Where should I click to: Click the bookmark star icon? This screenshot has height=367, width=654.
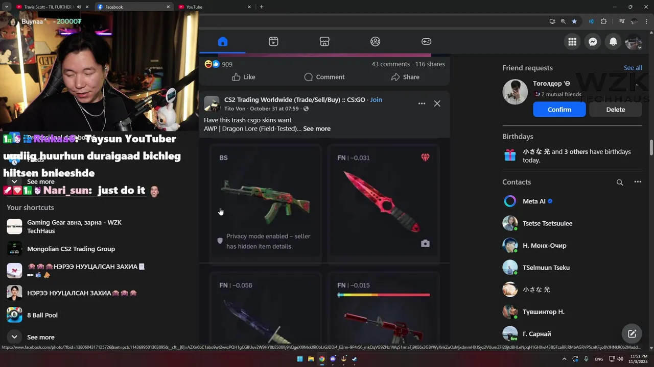574,21
